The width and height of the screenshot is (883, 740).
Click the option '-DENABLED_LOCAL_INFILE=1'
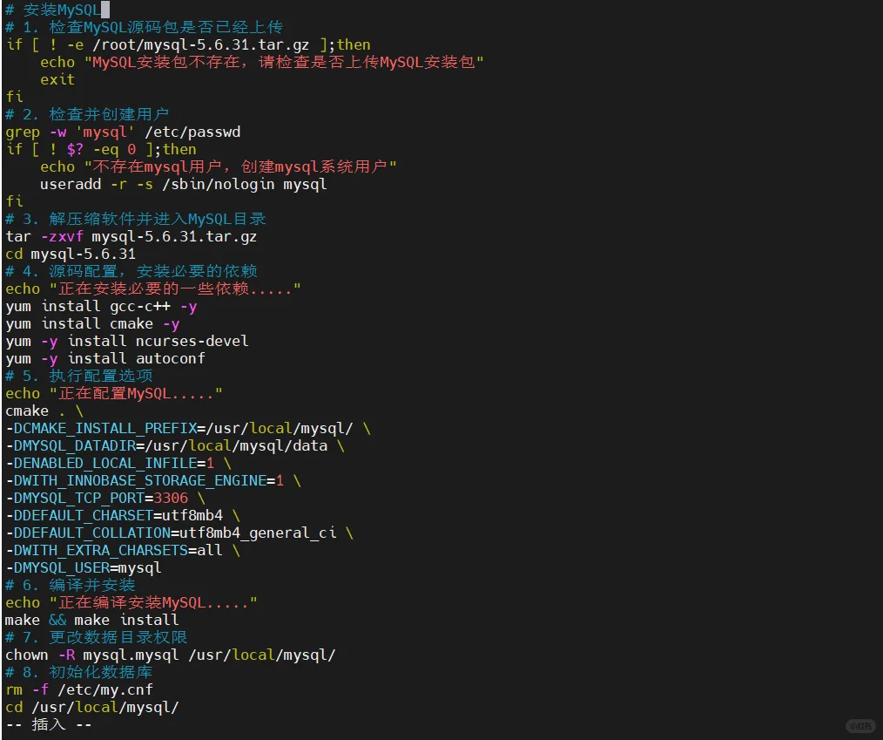click(x=110, y=464)
